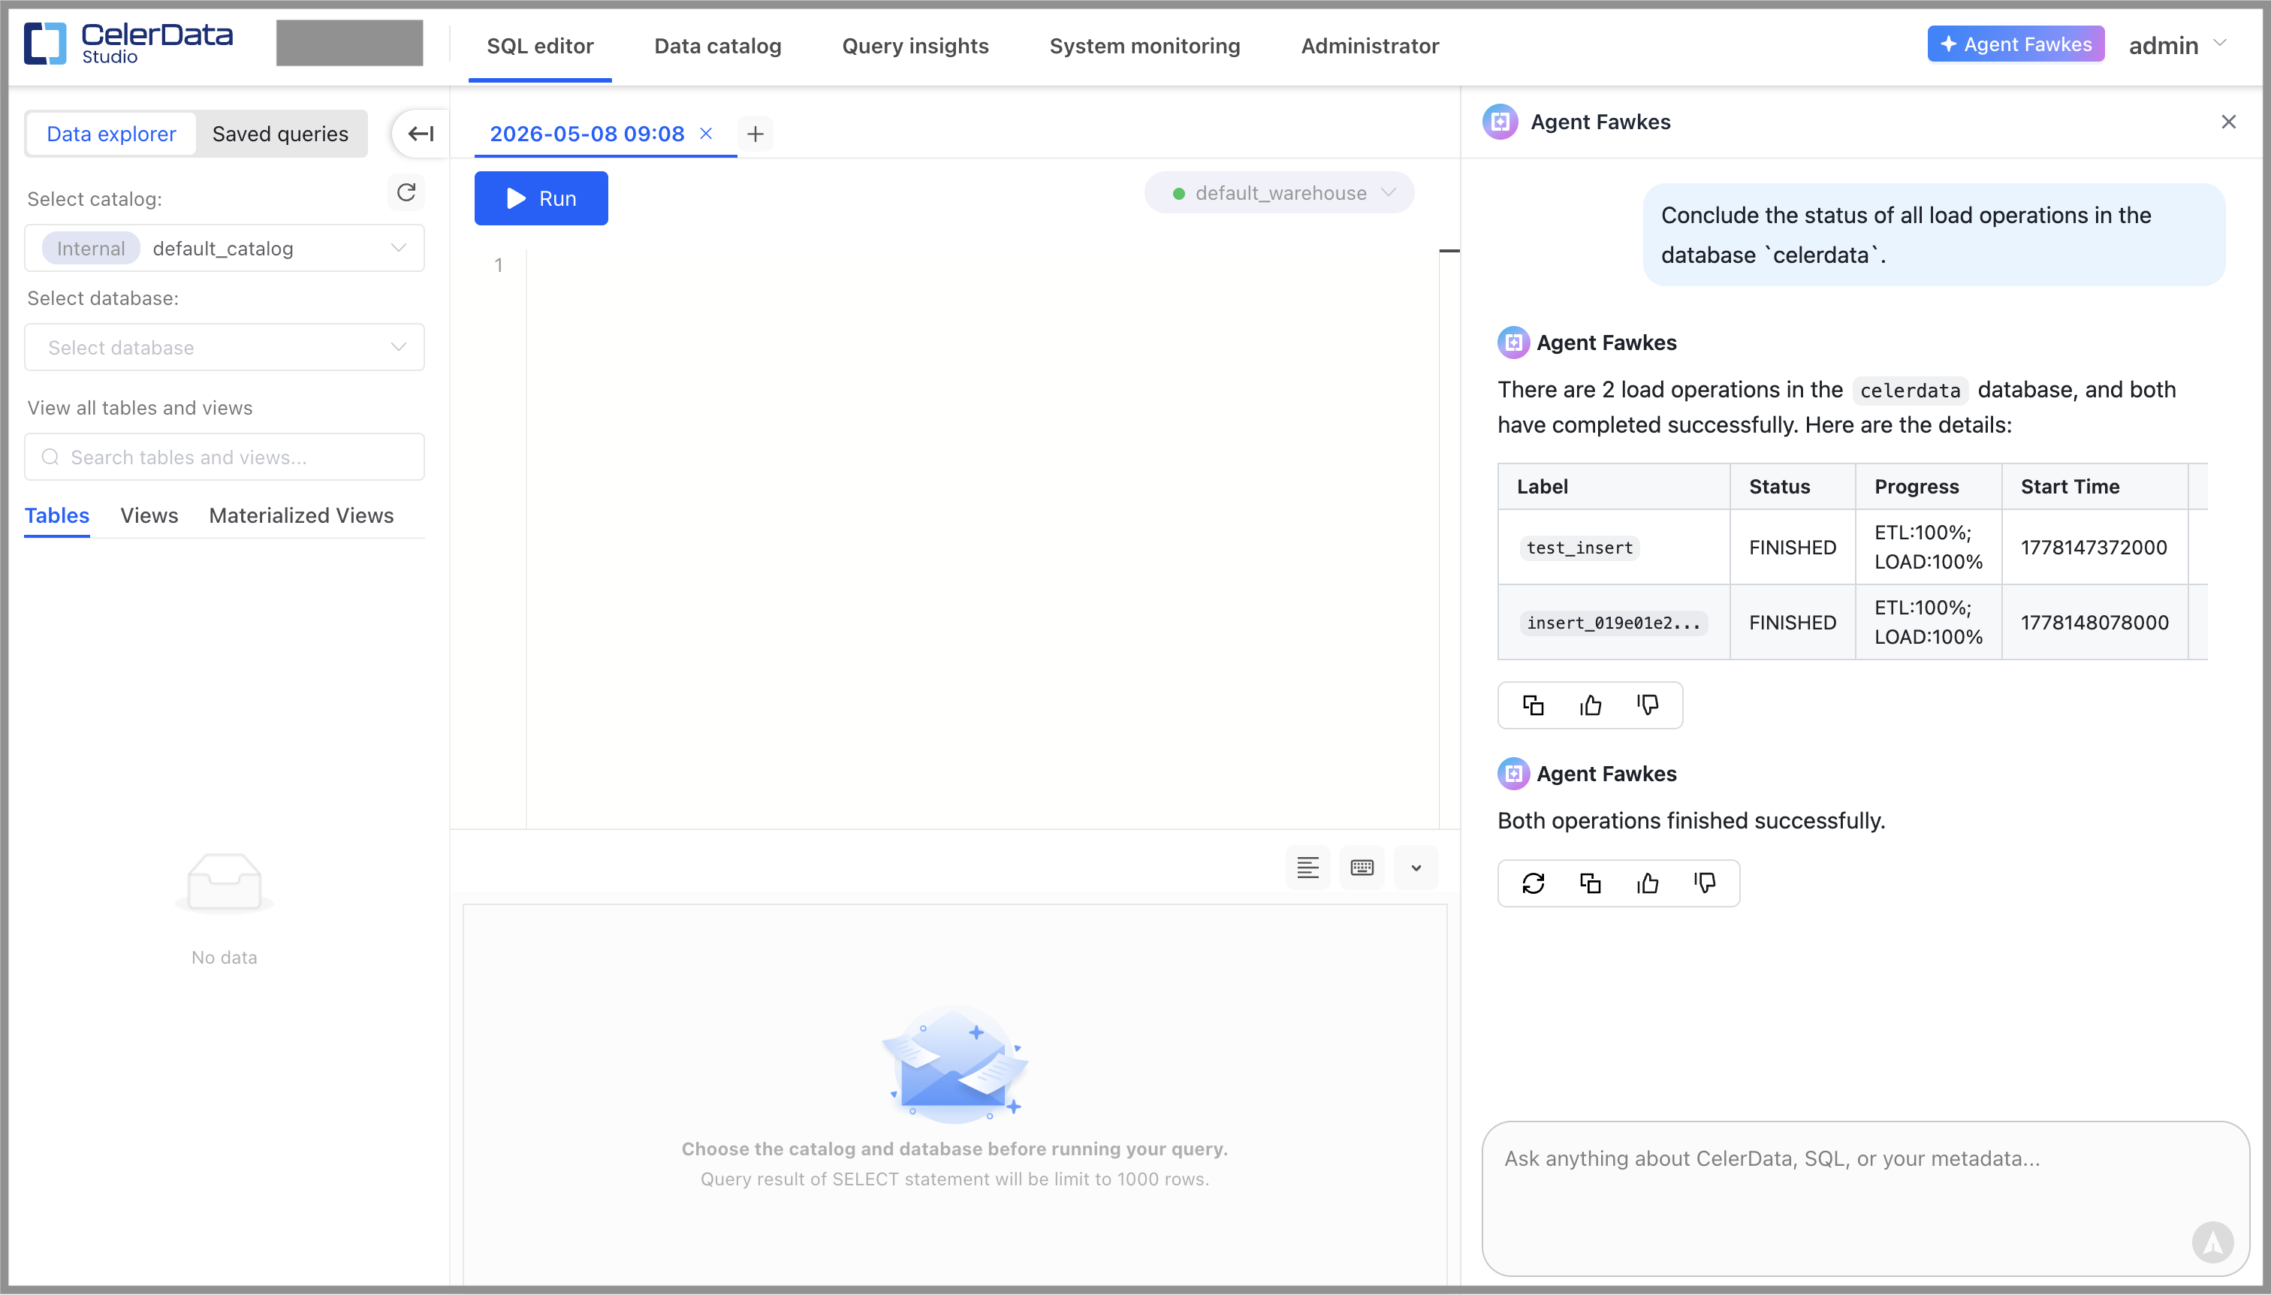
Task: Copy the 'Both operations finished' response
Action: point(1590,883)
